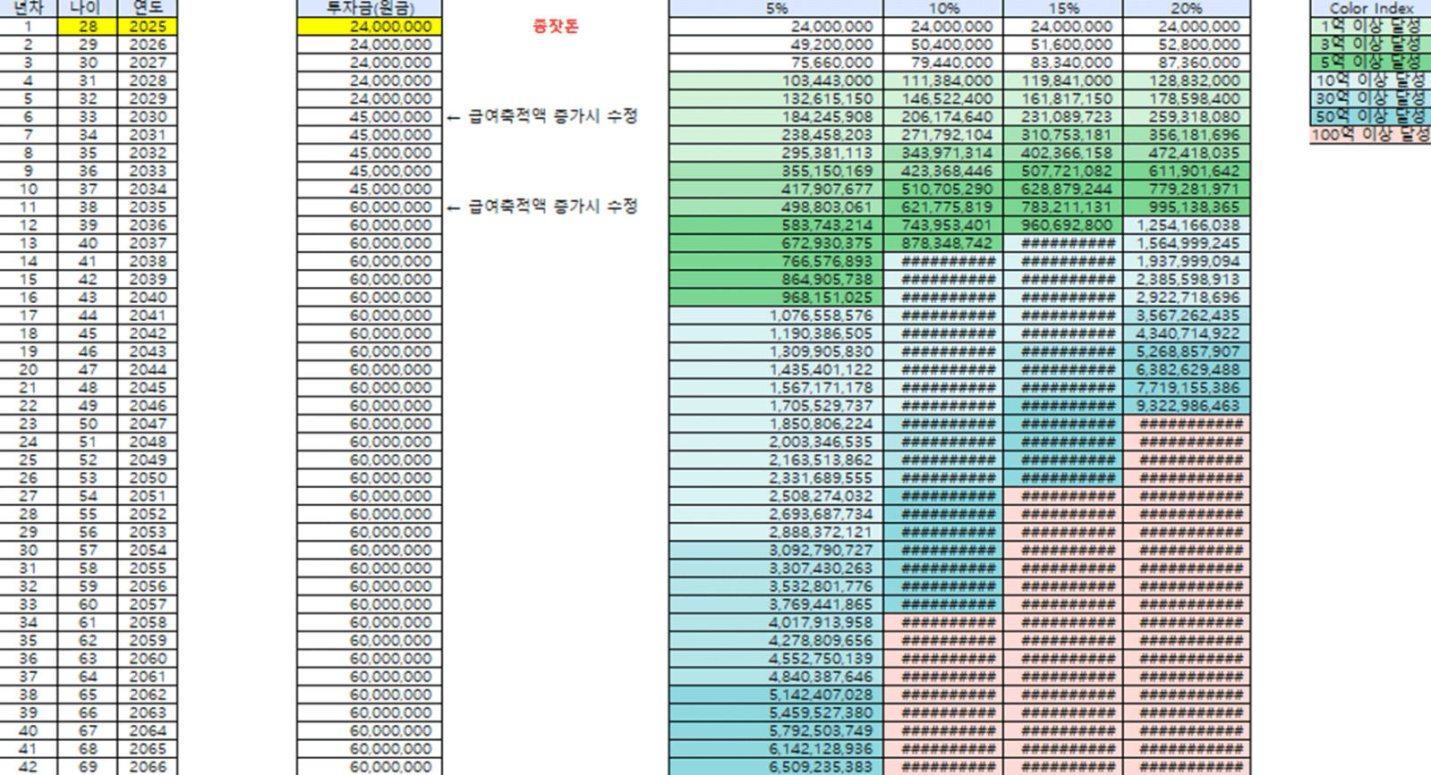The width and height of the screenshot is (1431, 775).
Task: Click the value 103,443,000 in the 5% column
Action: coord(776,80)
